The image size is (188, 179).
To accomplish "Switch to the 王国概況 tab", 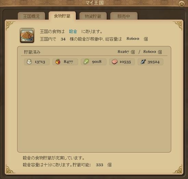I will click(31, 16).
